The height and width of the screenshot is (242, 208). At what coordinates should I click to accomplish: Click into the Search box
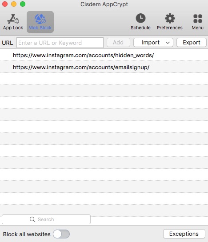pos(46,219)
